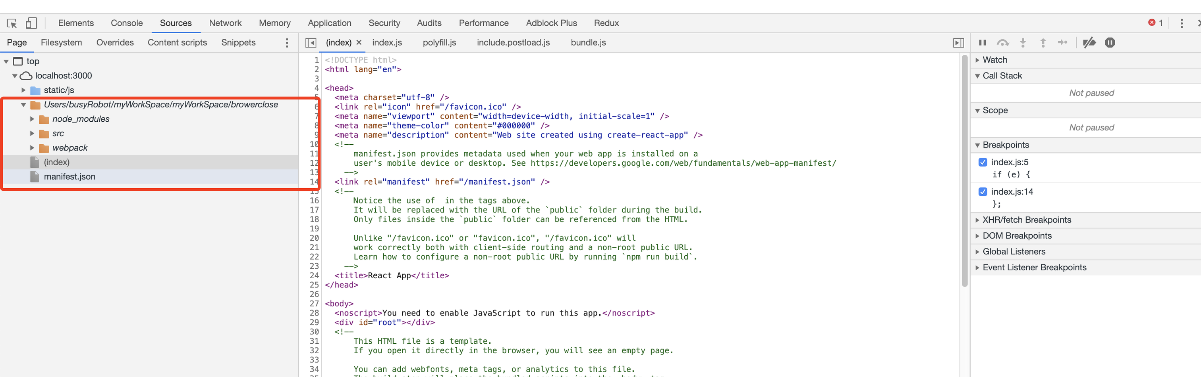Open the Adblock Plus panel
Screen dimensions: 1201x377
[551, 23]
